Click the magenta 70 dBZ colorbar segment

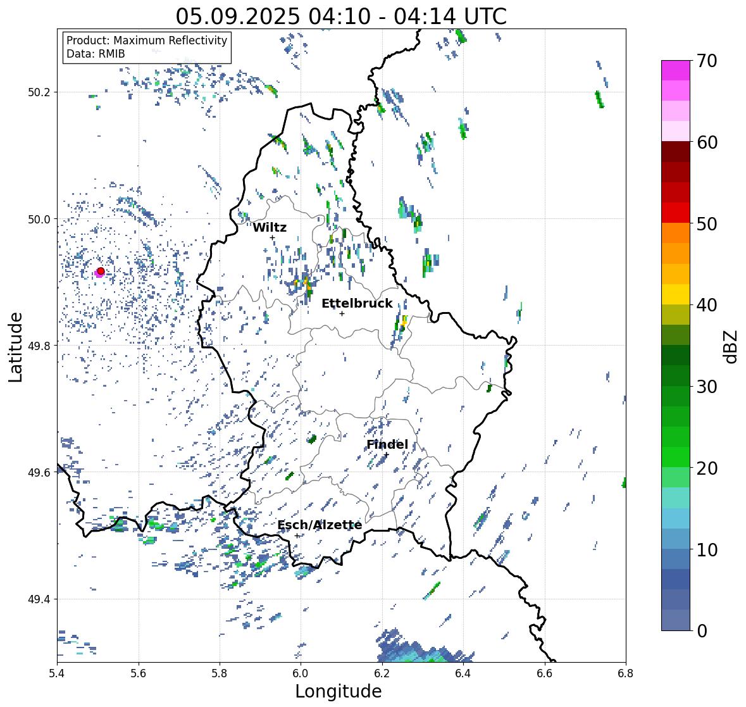pos(676,70)
